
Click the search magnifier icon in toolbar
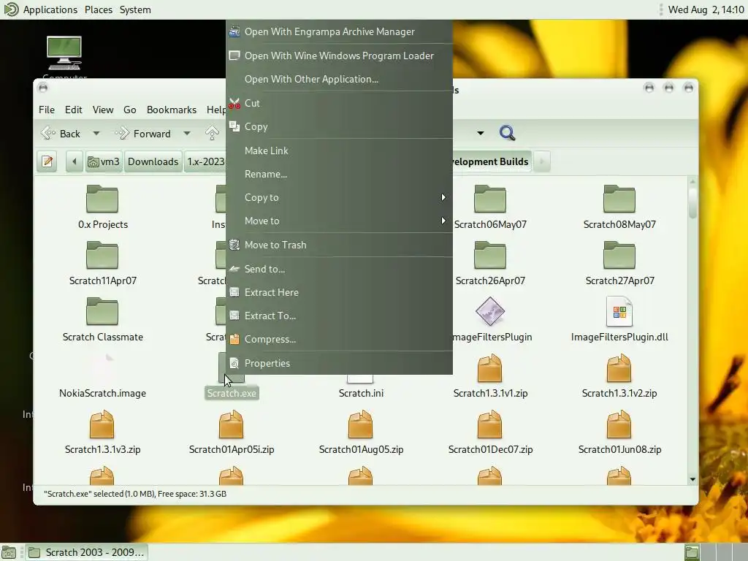[507, 133]
